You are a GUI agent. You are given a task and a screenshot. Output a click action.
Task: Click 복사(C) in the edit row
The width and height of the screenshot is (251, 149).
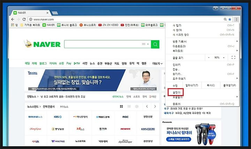pyautogui.click(x=211, y=85)
